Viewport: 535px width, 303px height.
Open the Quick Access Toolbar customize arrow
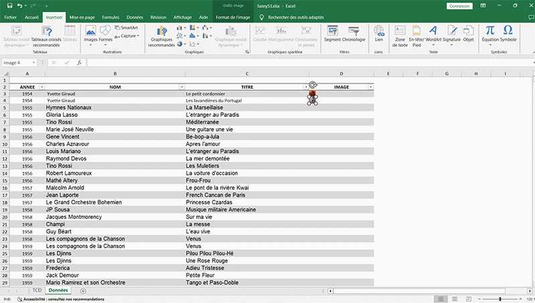pyautogui.click(x=46, y=6)
